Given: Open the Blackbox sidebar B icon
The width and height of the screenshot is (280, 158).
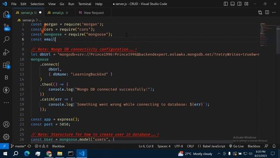Looking at the screenshot, I should point(6,77).
